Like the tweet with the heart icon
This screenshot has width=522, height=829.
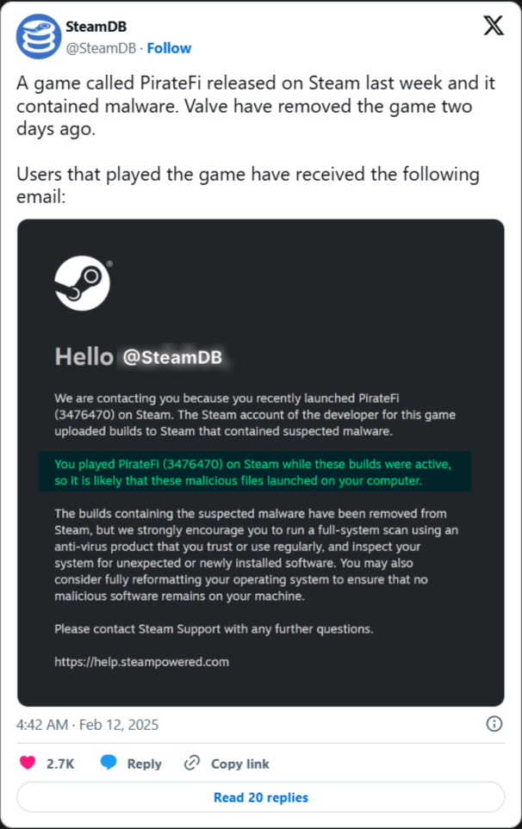28,763
